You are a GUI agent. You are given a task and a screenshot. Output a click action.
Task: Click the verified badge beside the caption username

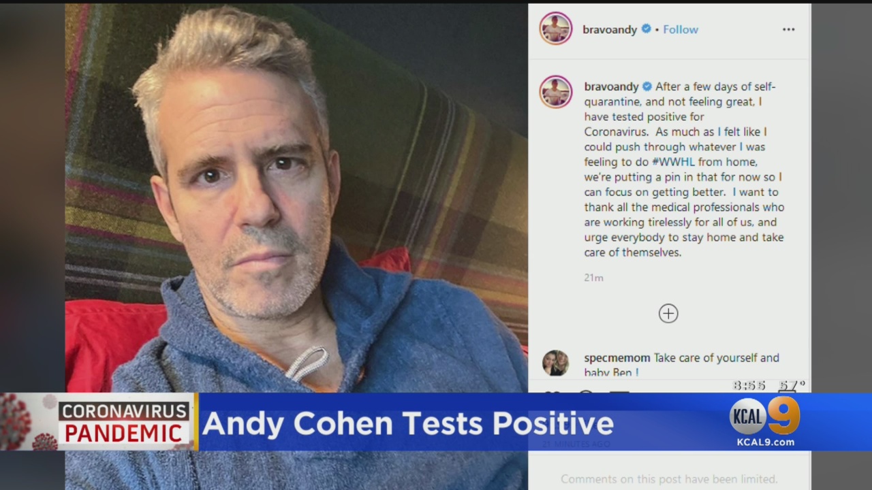[647, 86]
